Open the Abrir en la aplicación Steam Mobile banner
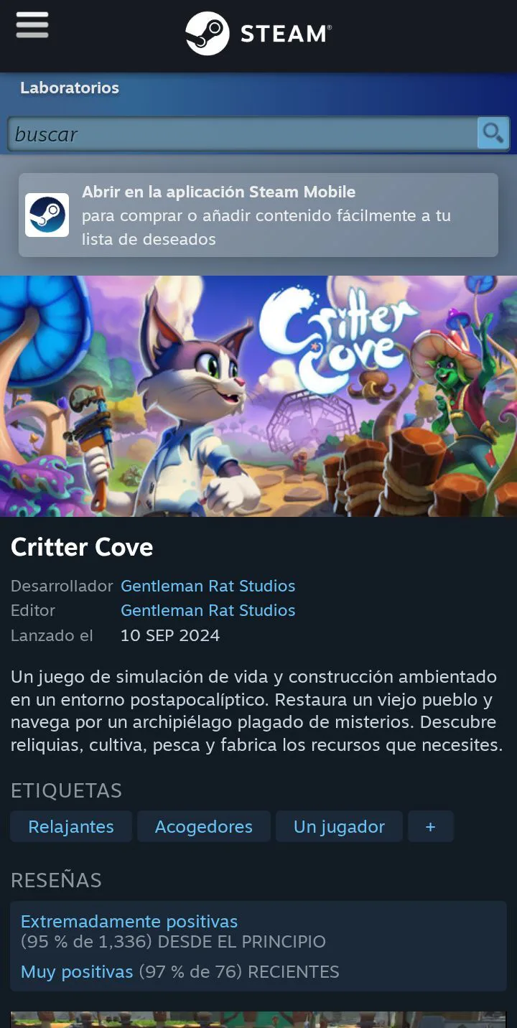Viewport: 517px width, 1028px height. [258, 215]
